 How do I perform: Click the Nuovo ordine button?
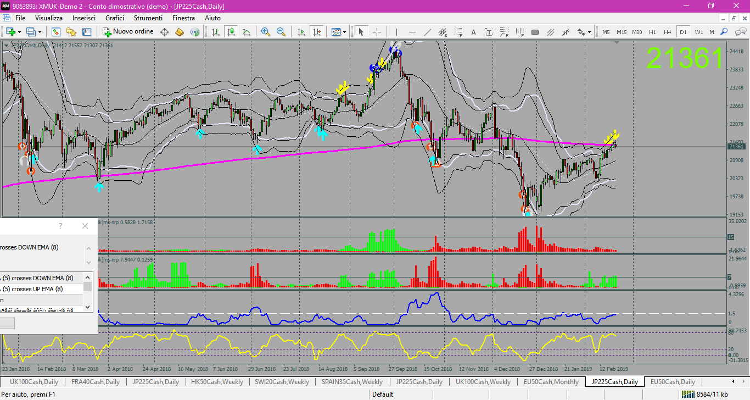128,32
